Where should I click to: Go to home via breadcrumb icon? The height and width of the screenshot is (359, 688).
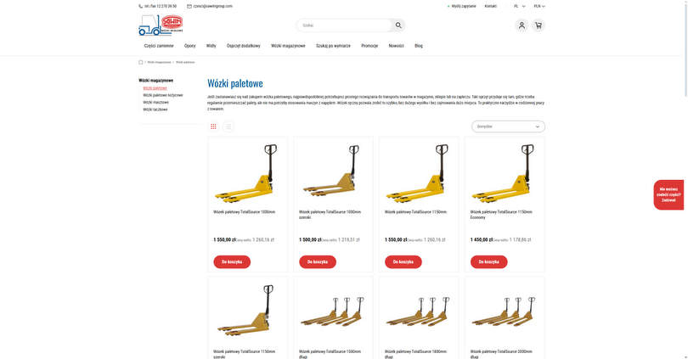tap(141, 62)
